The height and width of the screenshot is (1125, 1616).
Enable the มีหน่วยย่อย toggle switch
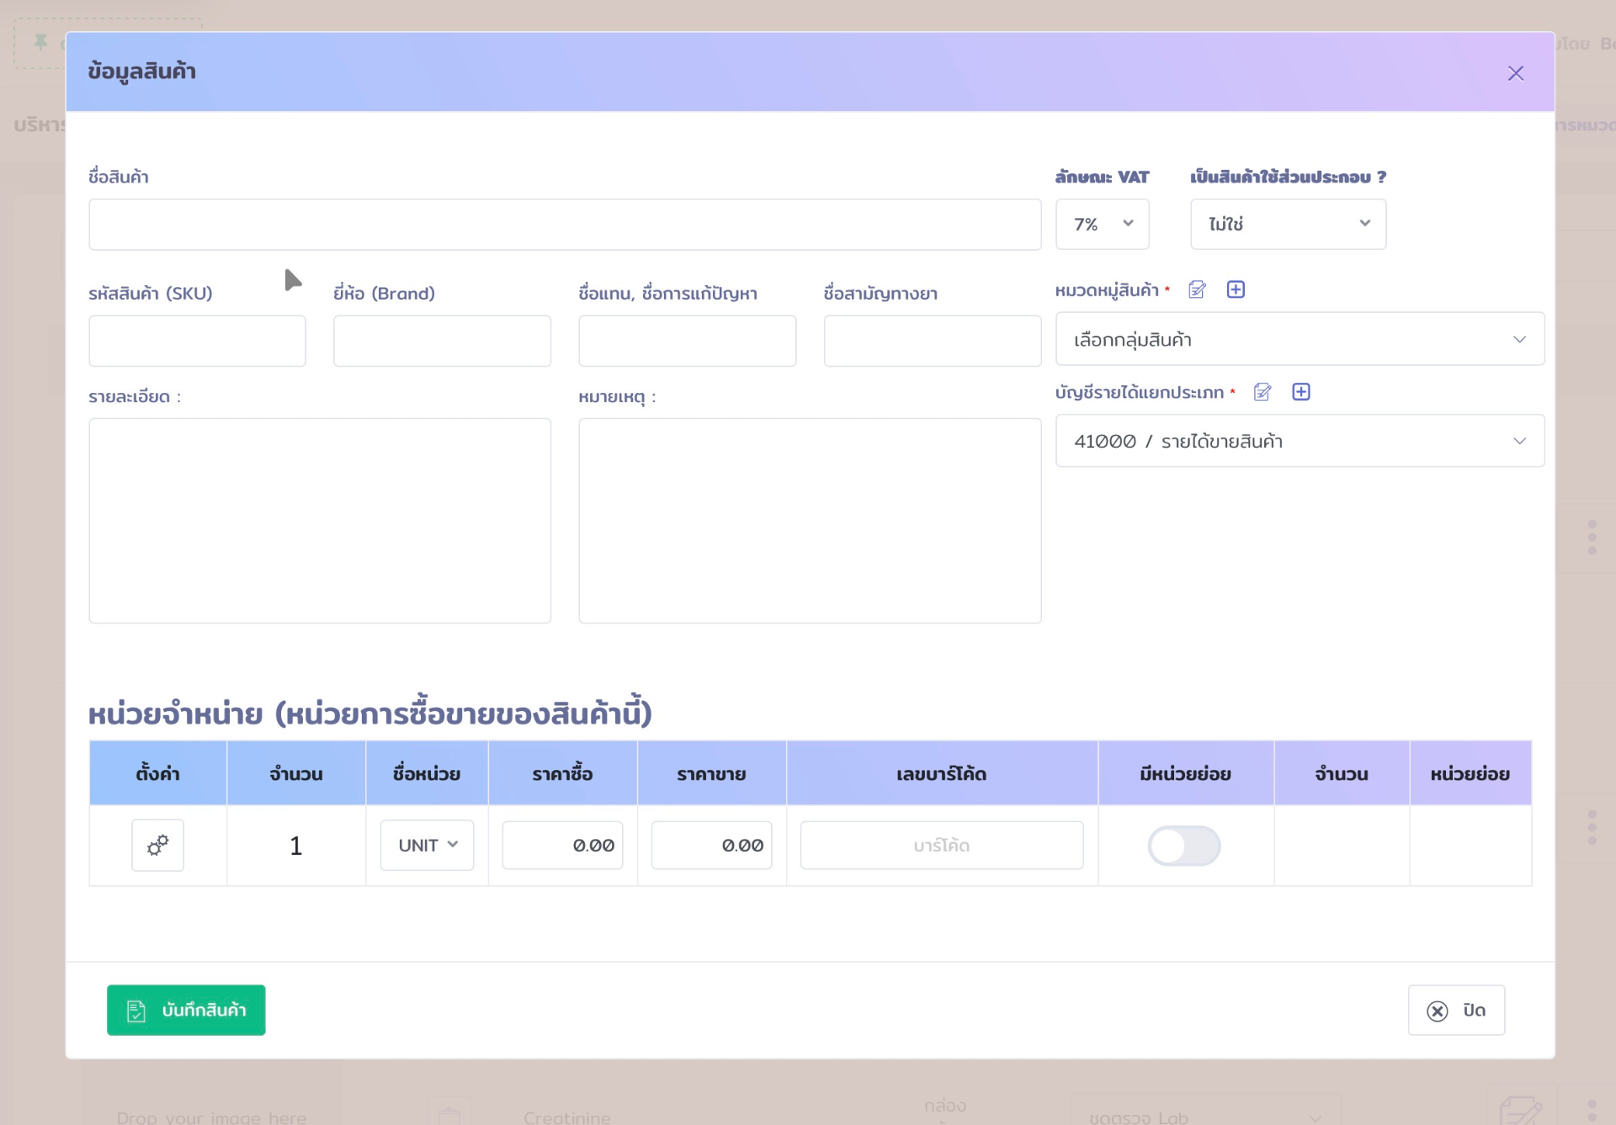1185,846
